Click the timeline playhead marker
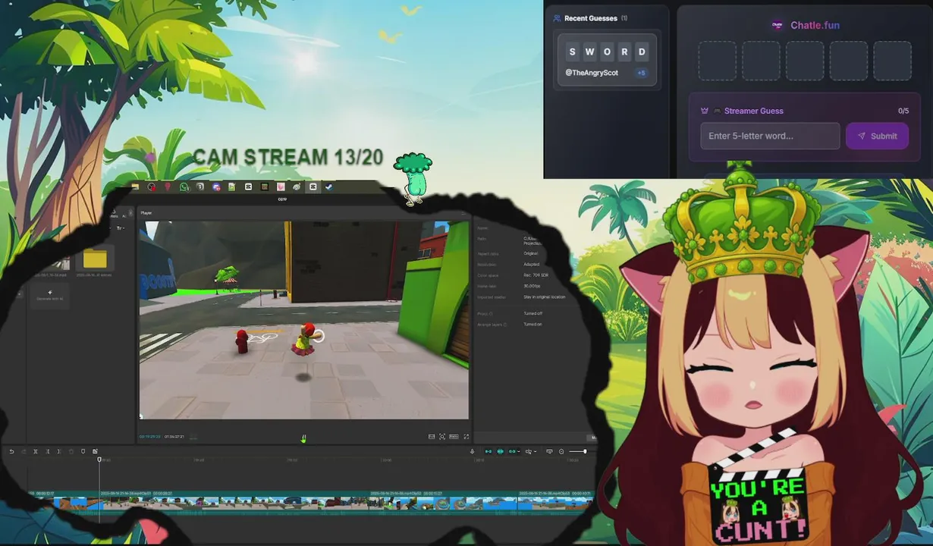Viewport: 933px width, 546px height. point(99,460)
